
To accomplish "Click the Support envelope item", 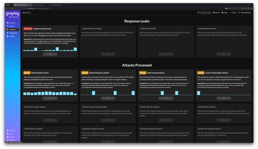I will (x=12, y=137).
